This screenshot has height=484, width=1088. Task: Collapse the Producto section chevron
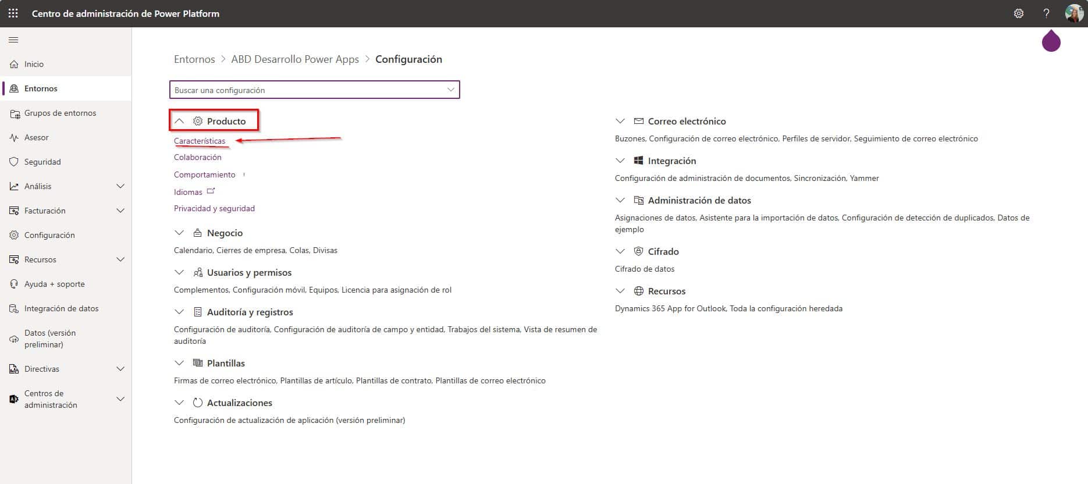click(x=179, y=121)
